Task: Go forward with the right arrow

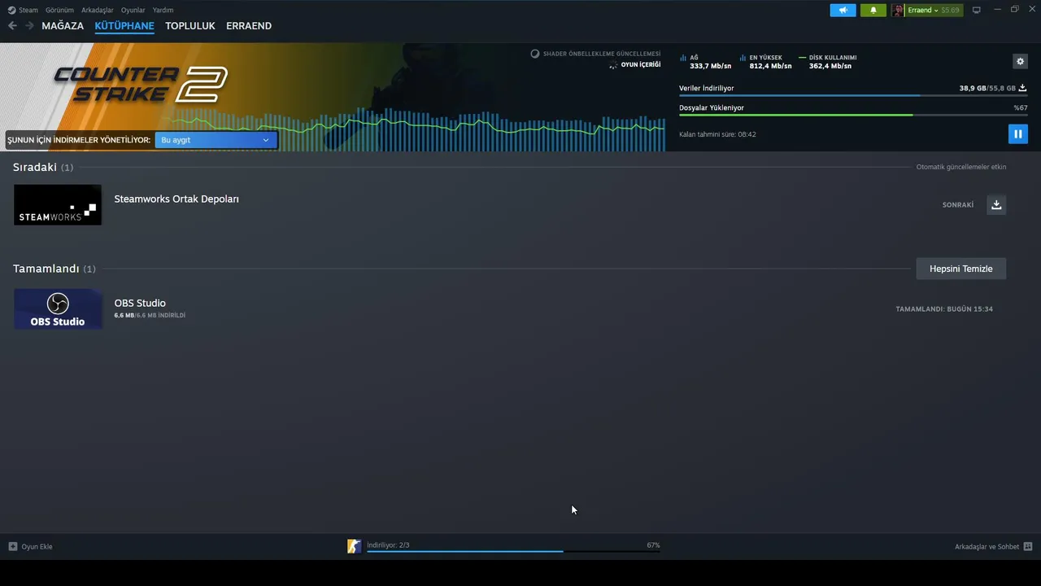Action: click(x=29, y=26)
